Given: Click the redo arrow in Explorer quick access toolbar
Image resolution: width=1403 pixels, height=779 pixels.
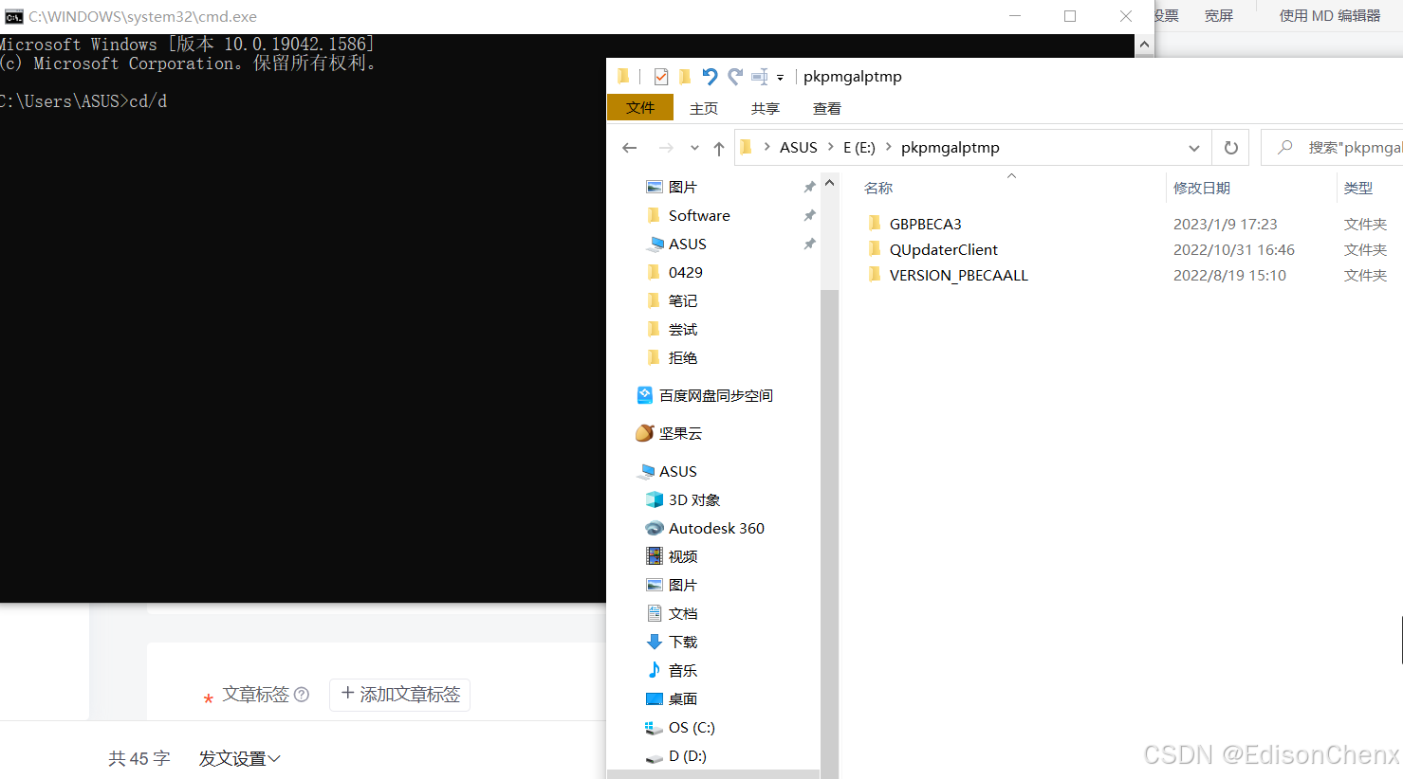Looking at the screenshot, I should [735, 77].
